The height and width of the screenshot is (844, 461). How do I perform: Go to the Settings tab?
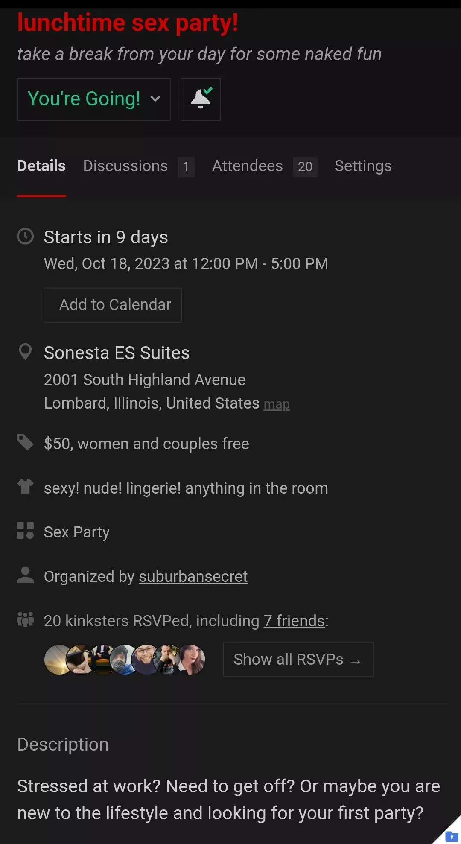363,166
